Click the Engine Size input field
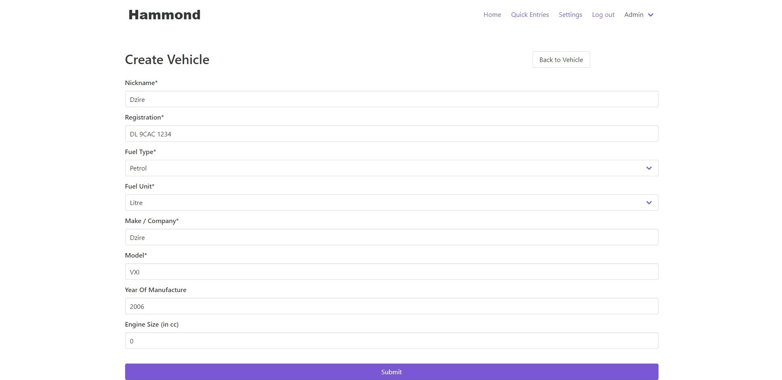Image resolution: width=782 pixels, height=380 pixels. tap(391, 341)
